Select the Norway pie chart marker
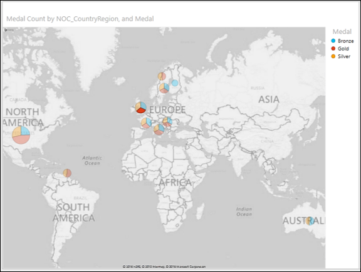 (x=162, y=76)
